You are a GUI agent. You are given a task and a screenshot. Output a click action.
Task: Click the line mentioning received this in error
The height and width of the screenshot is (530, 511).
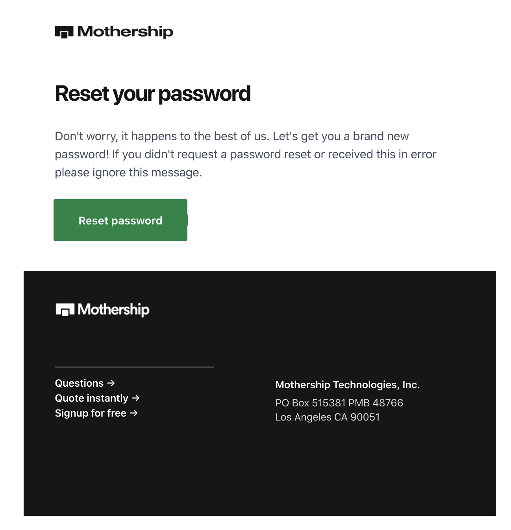(246, 154)
